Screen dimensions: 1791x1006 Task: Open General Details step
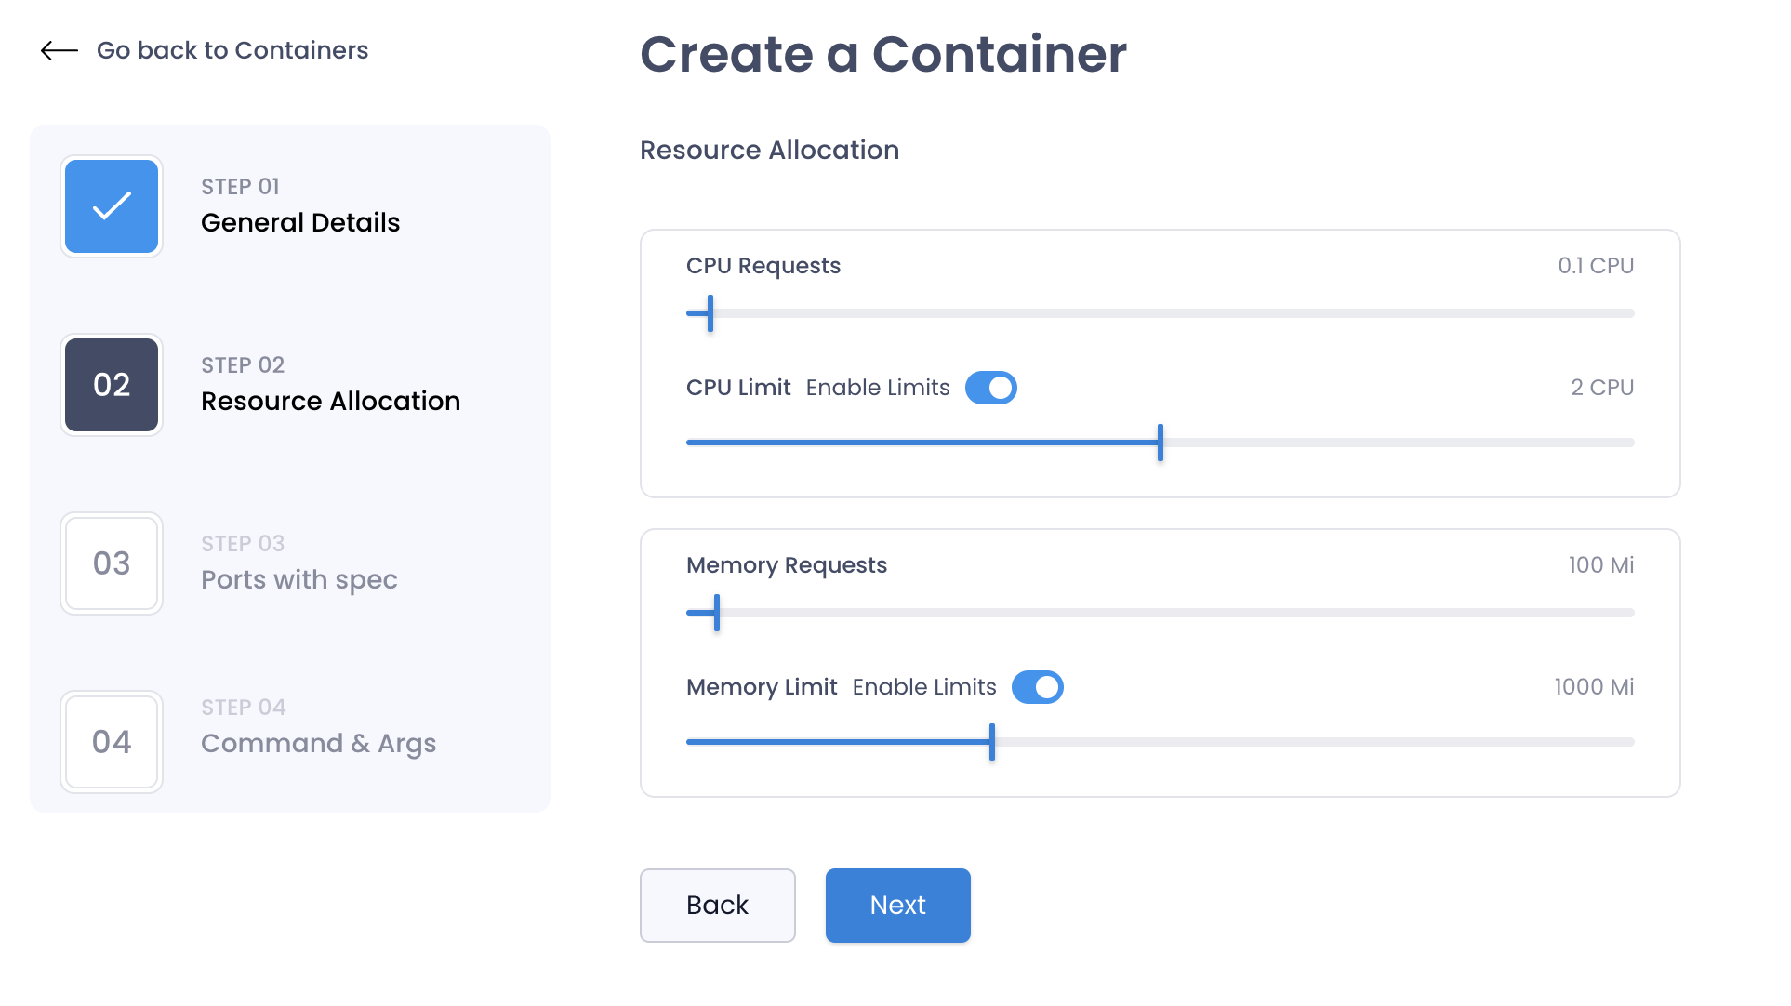click(300, 222)
